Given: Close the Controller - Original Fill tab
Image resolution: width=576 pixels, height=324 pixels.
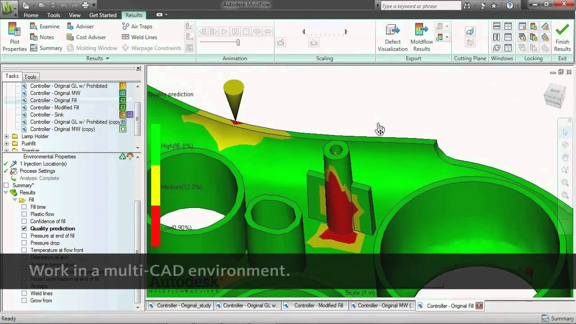Looking at the screenshot, I should pos(479,306).
